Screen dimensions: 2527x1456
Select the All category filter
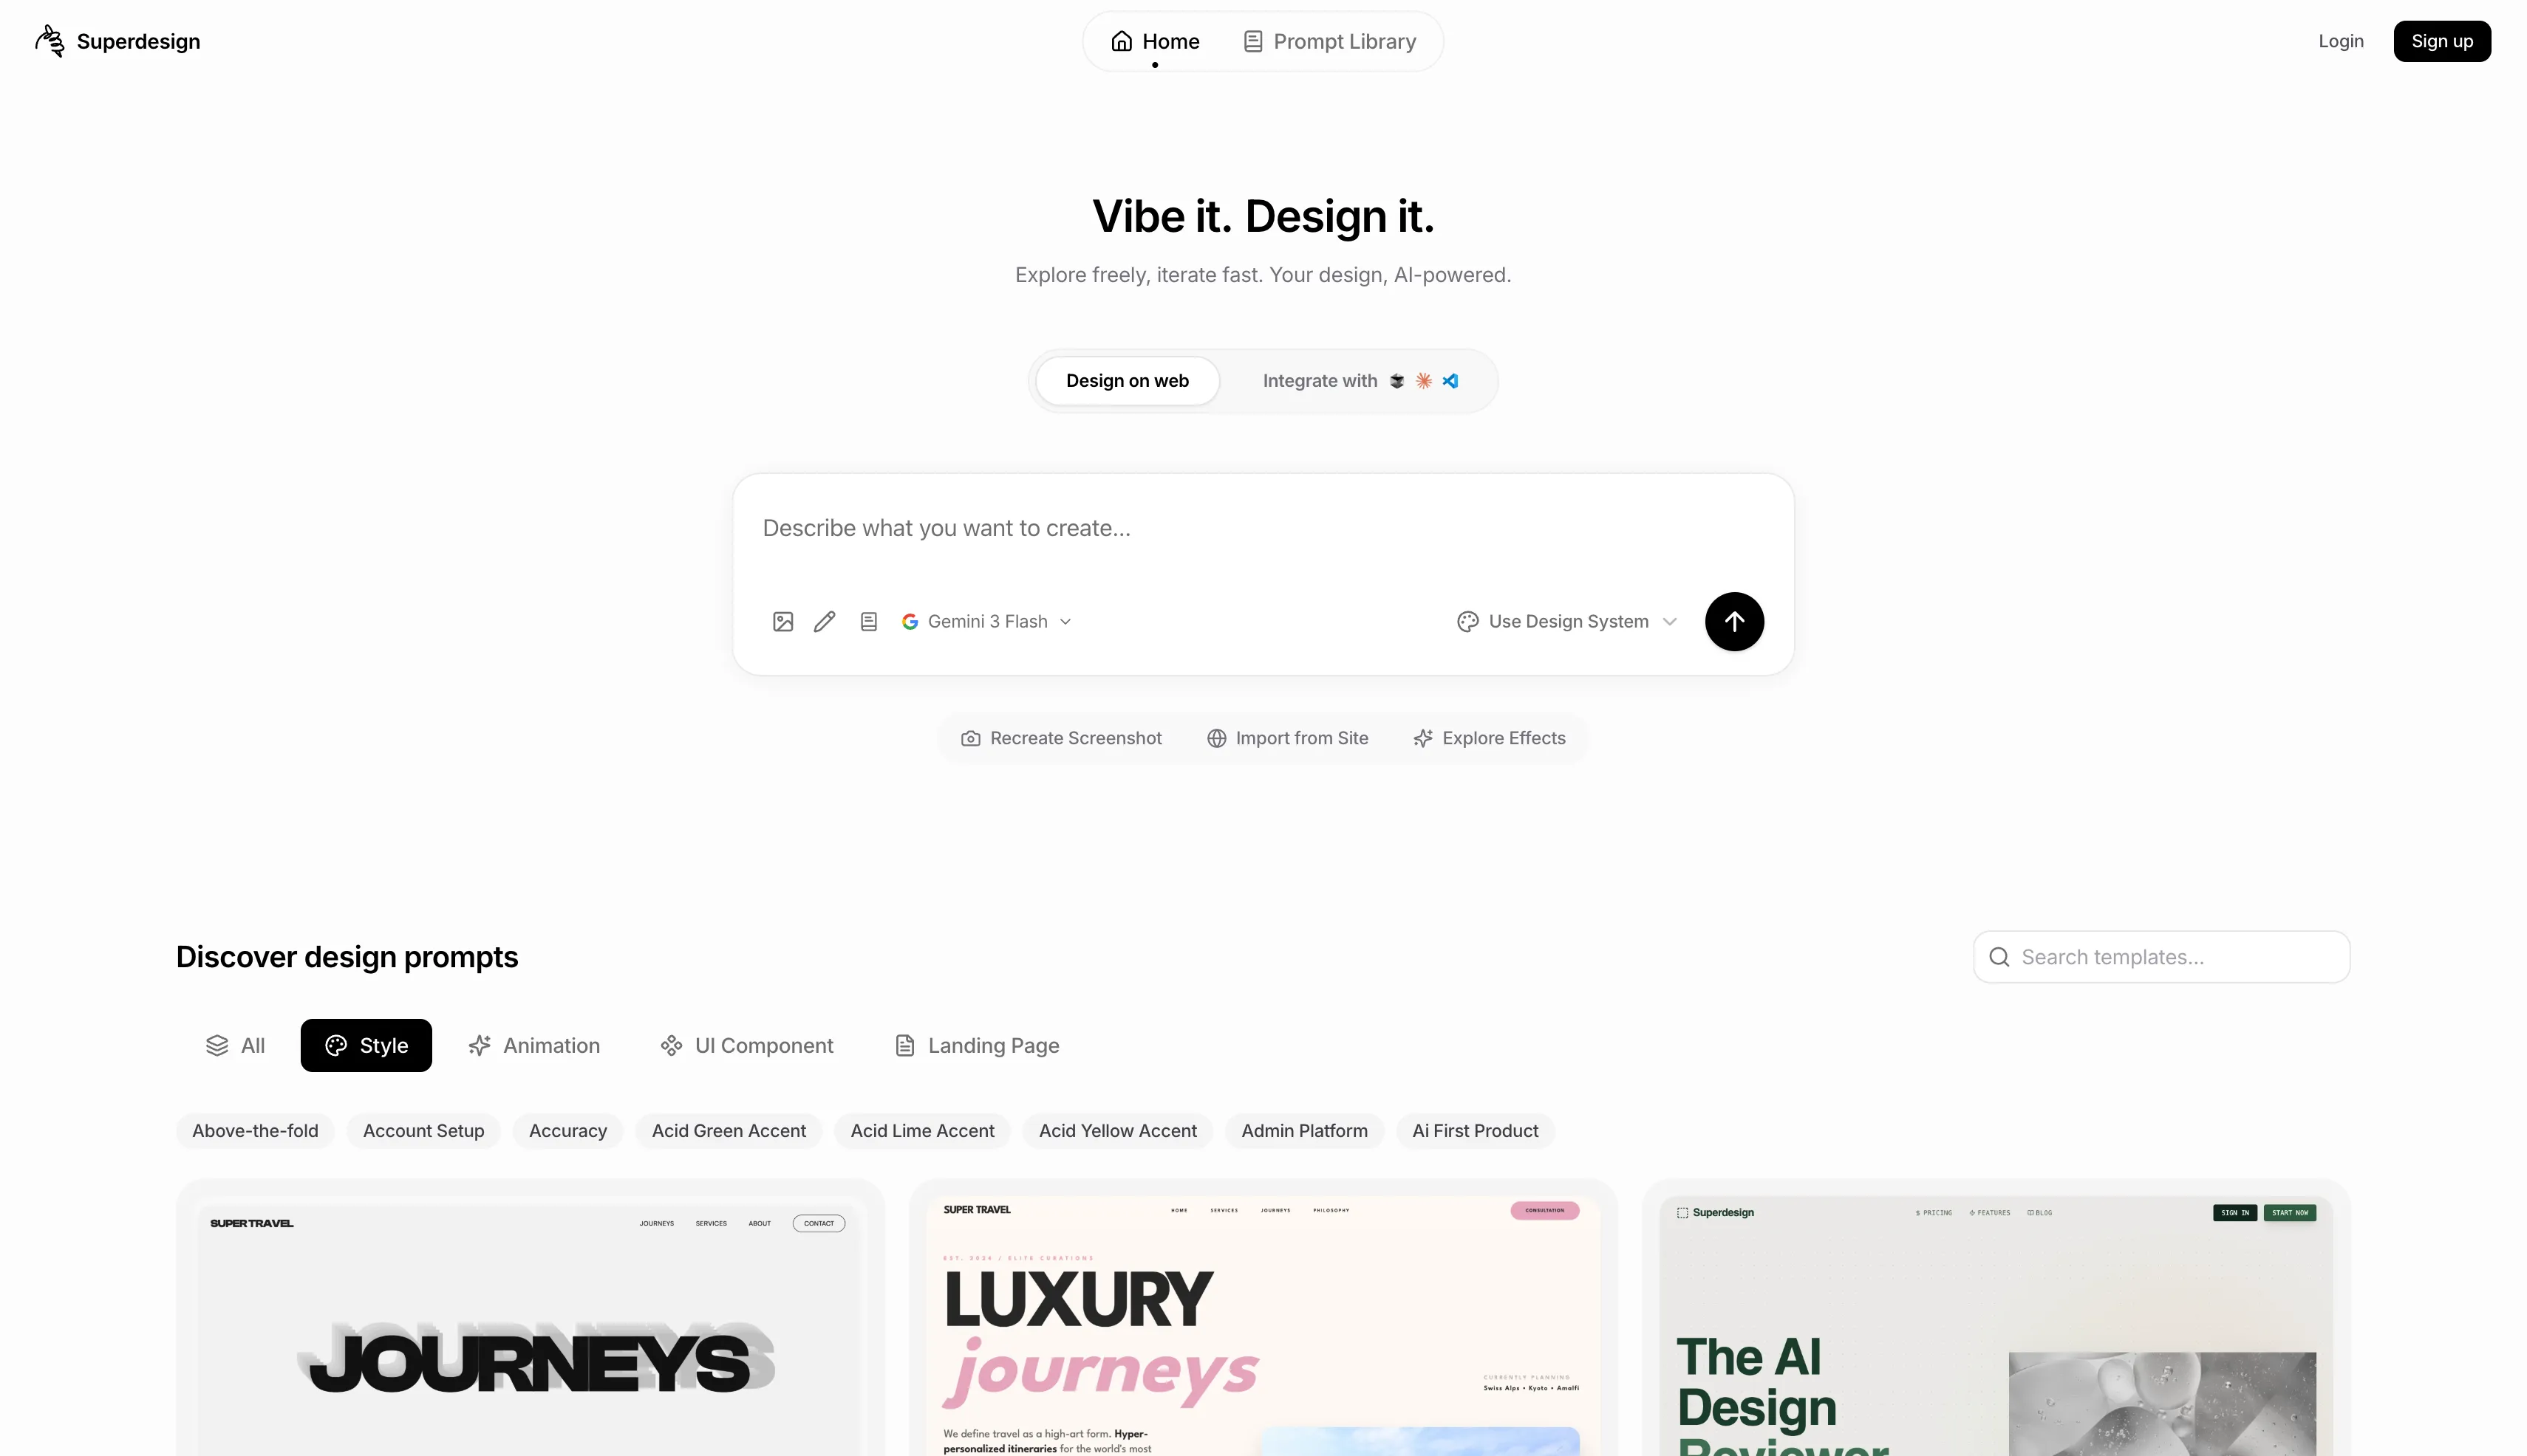[235, 1046]
